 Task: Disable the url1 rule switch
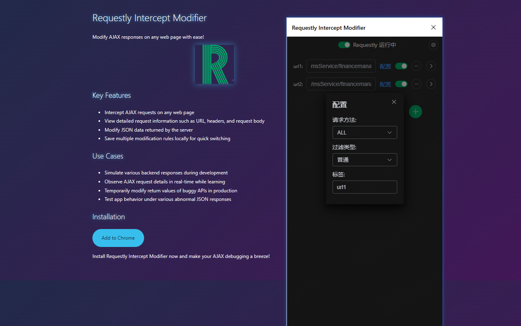coord(401,66)
